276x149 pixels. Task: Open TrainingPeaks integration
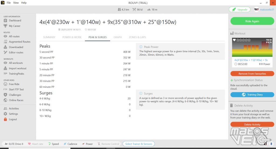pos(14,74)
